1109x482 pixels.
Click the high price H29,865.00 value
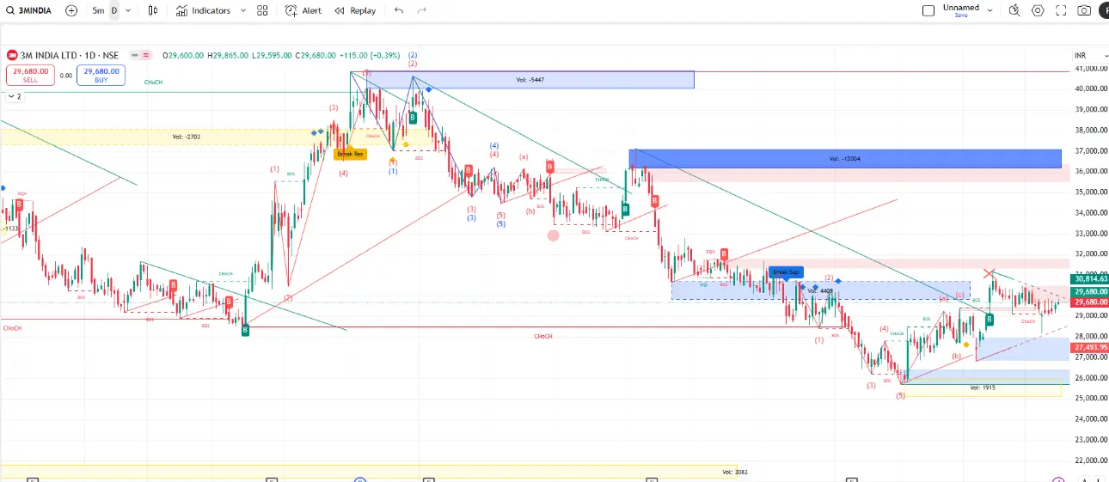click(228, 55)
